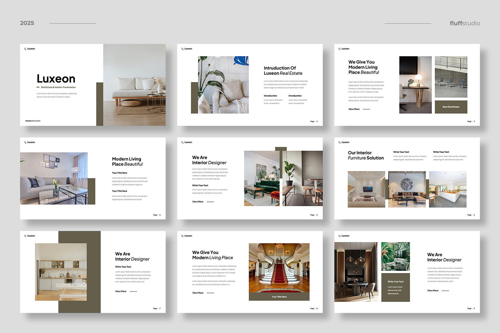Select the kitchen photo on furniture solution slide
Screen dimensions: 500x333
[x=447, y=189]
